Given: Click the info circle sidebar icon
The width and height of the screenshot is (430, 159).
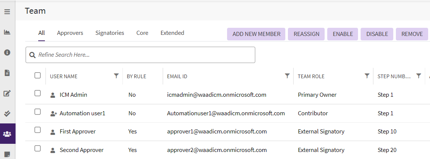Looking at the screenshot, I should tap(7, 53).
